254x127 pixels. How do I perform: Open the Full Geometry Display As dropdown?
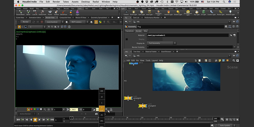click(162, 43)
